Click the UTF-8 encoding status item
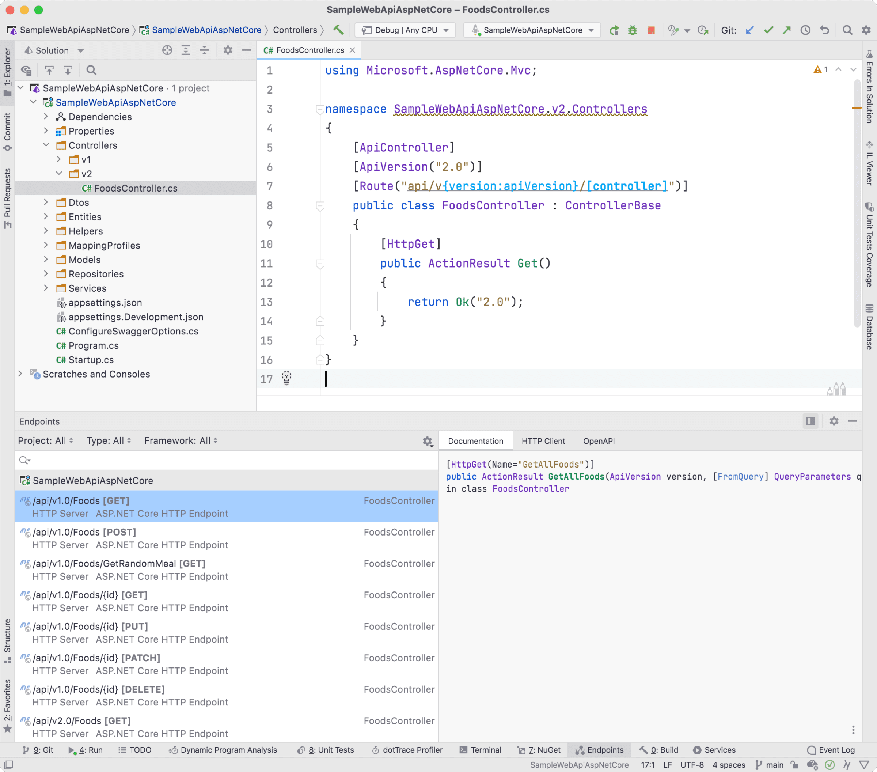Screen dimensions: 877x772 (692, 765)
